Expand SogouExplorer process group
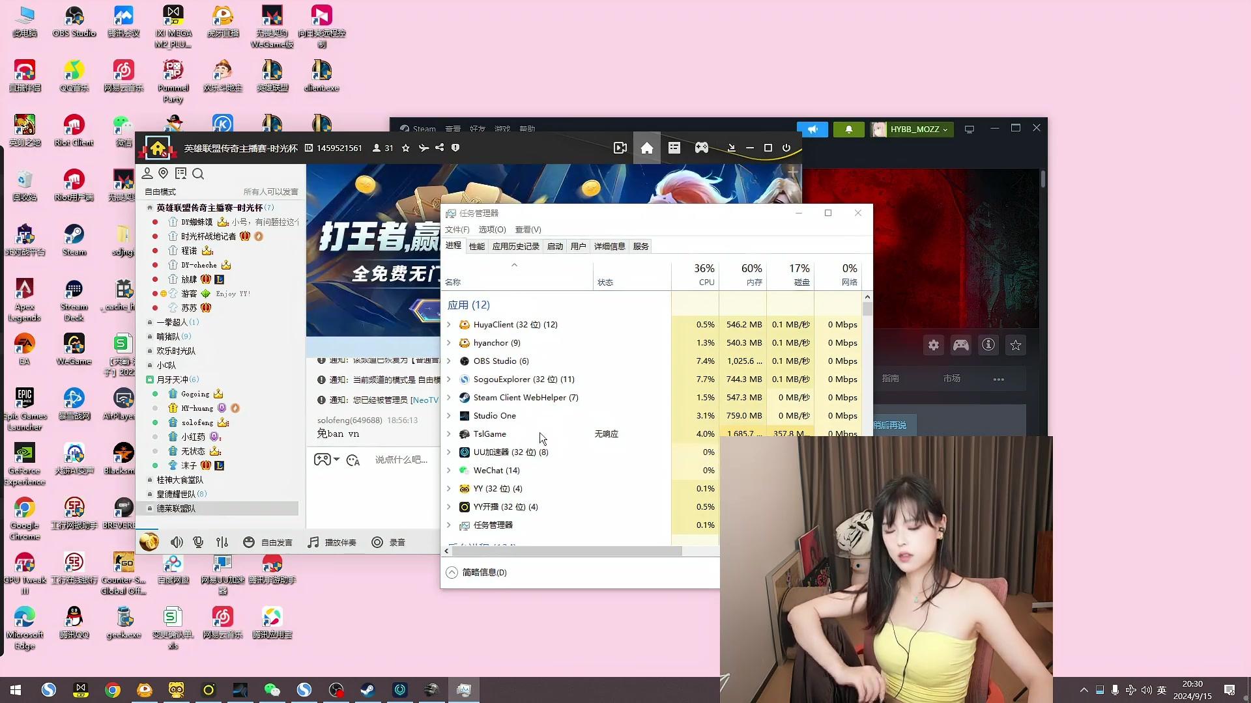1251x703 pixels. tap(448, 379)
